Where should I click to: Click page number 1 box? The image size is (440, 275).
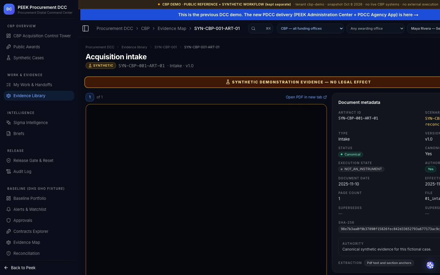tap(90, 97)
